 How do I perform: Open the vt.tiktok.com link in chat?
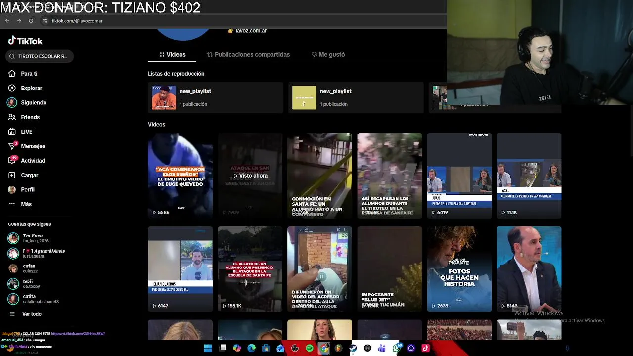point(78,334)
